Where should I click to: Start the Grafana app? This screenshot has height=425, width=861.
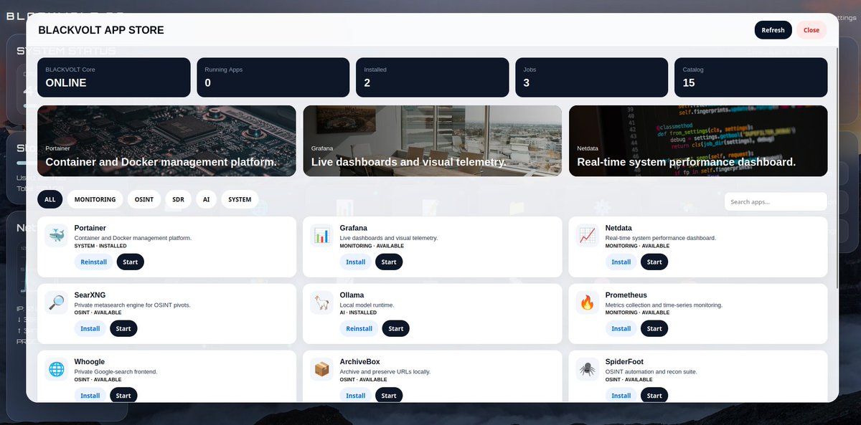pos(389,262)
